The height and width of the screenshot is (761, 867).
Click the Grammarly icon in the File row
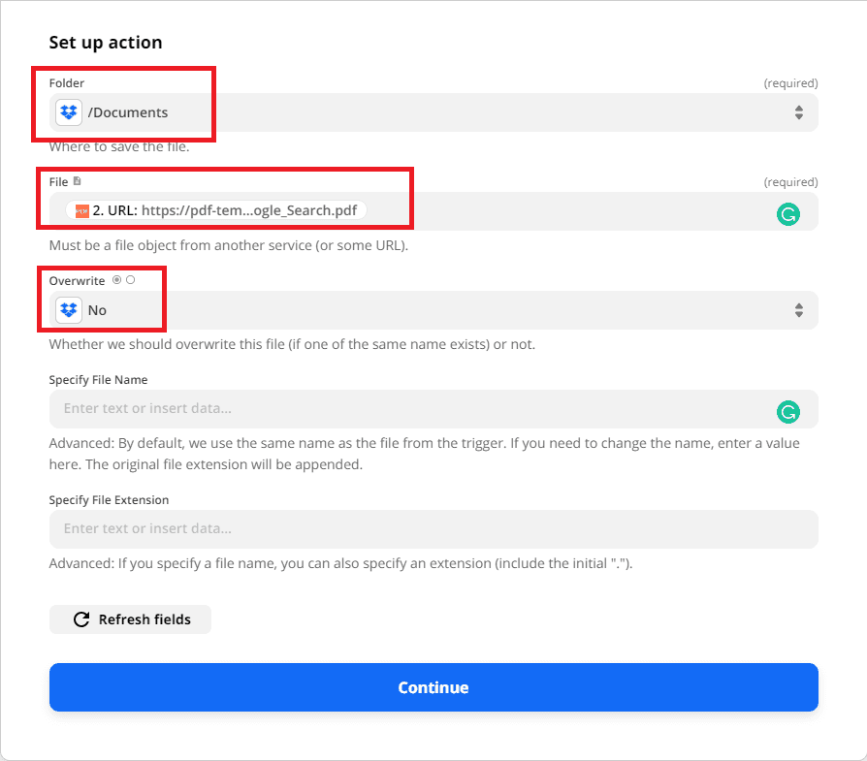coord(788,214)
